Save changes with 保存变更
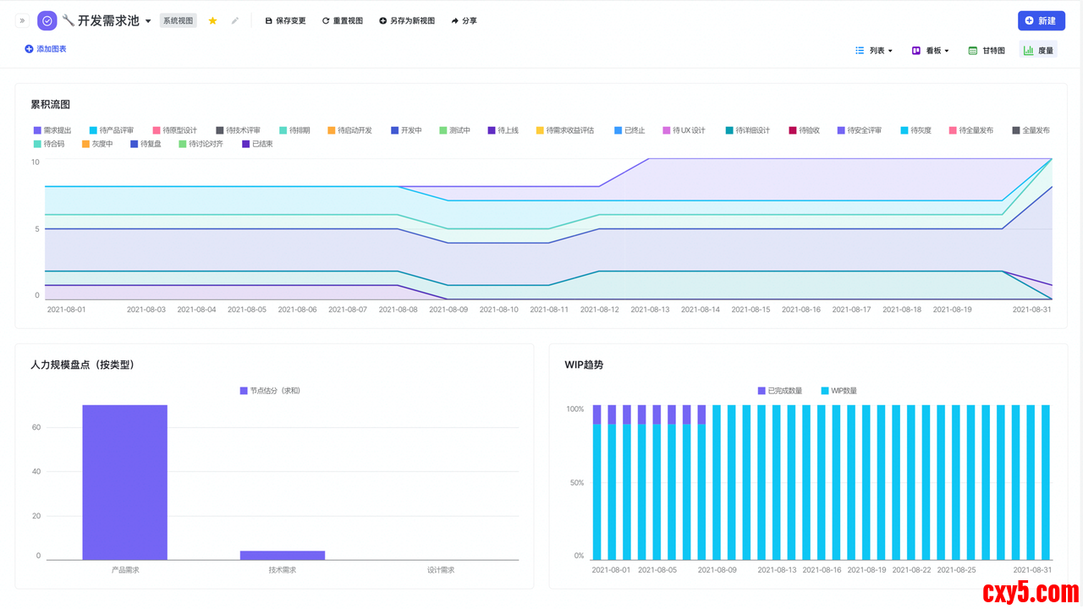1083x609 pixels. coord(285,20)
